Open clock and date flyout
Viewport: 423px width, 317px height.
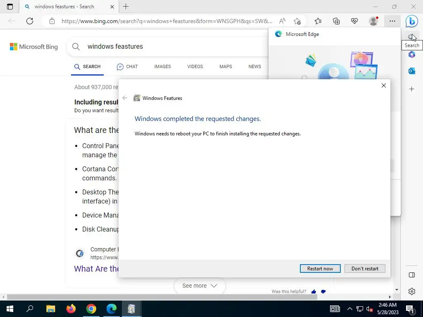(x=387, y=309)
